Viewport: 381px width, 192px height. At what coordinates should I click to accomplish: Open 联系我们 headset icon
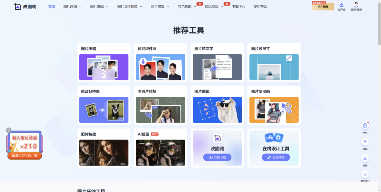coord(365,174)
